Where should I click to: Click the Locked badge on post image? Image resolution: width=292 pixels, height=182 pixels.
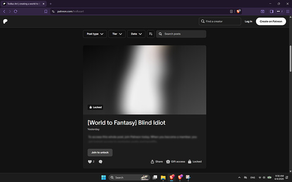pyautogui.click(x=95, y=107)
